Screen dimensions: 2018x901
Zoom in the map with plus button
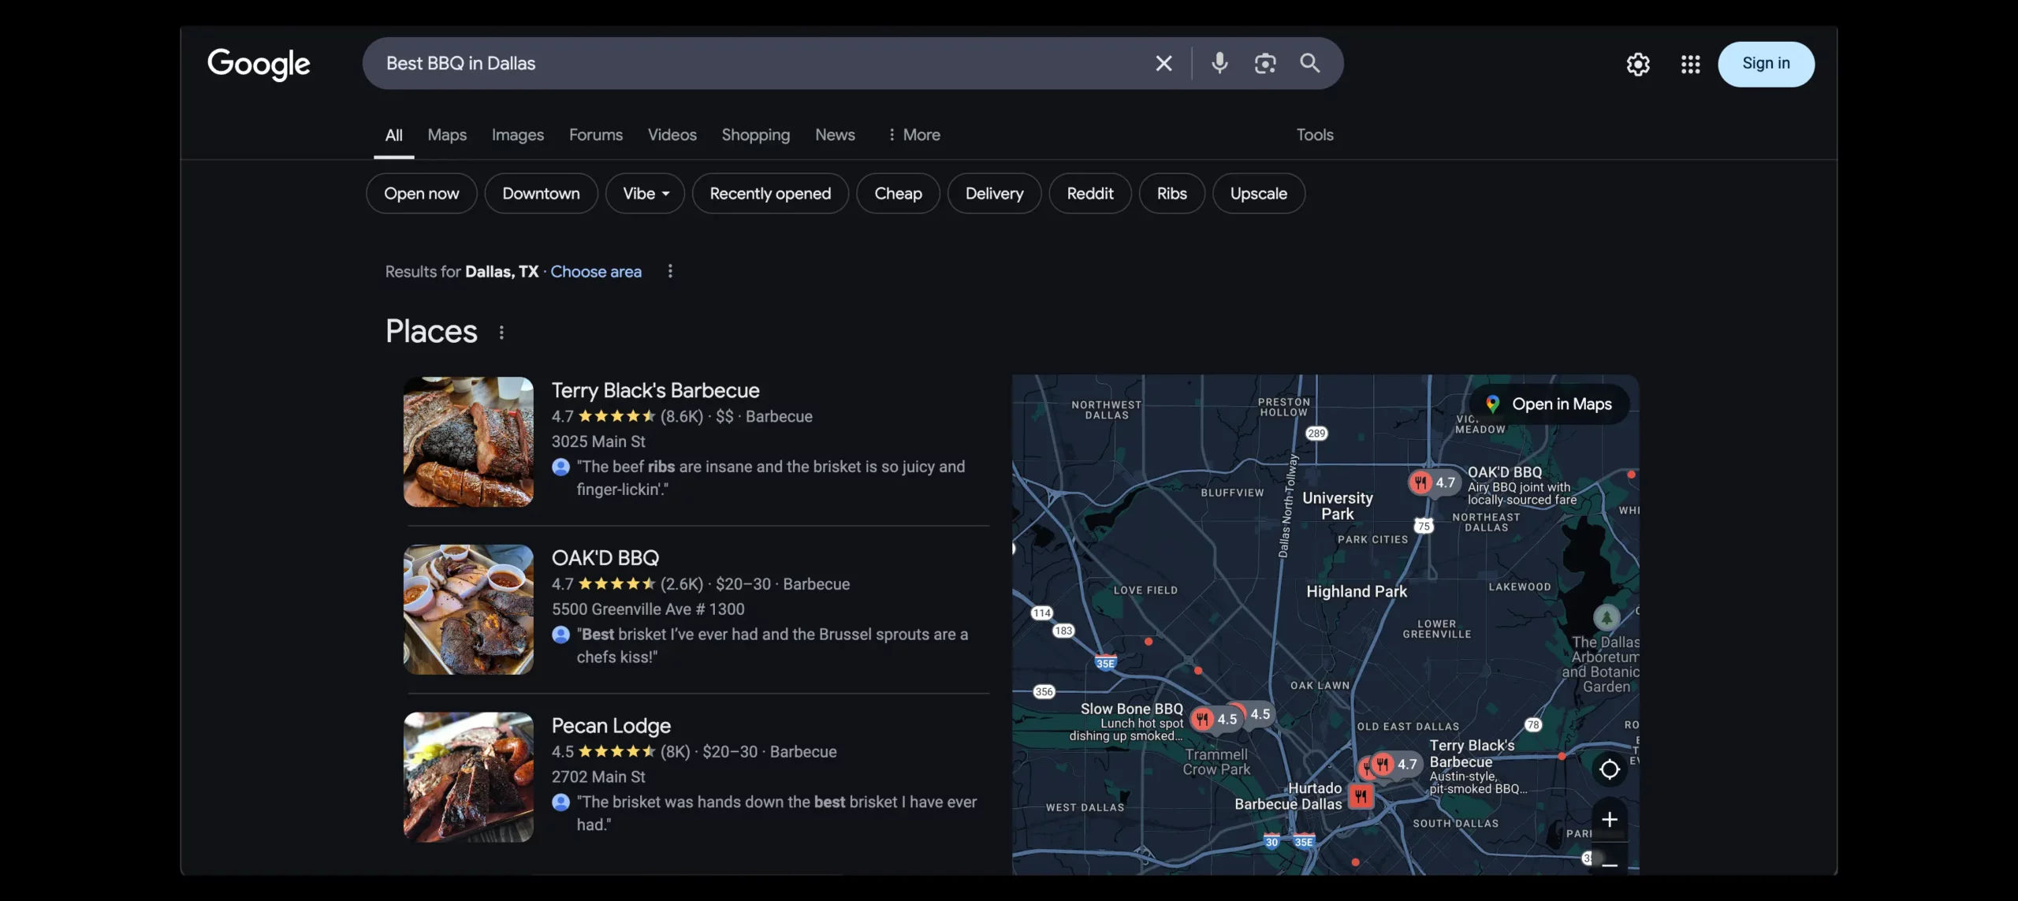point(1610,820)
